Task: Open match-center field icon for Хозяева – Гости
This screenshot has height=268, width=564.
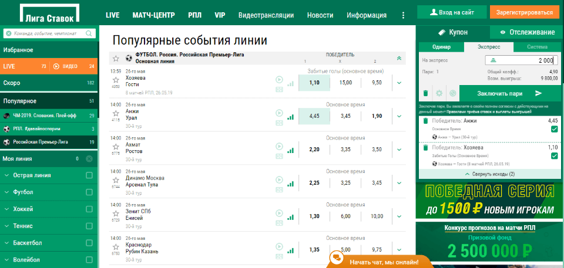Action: coord(279,89)
